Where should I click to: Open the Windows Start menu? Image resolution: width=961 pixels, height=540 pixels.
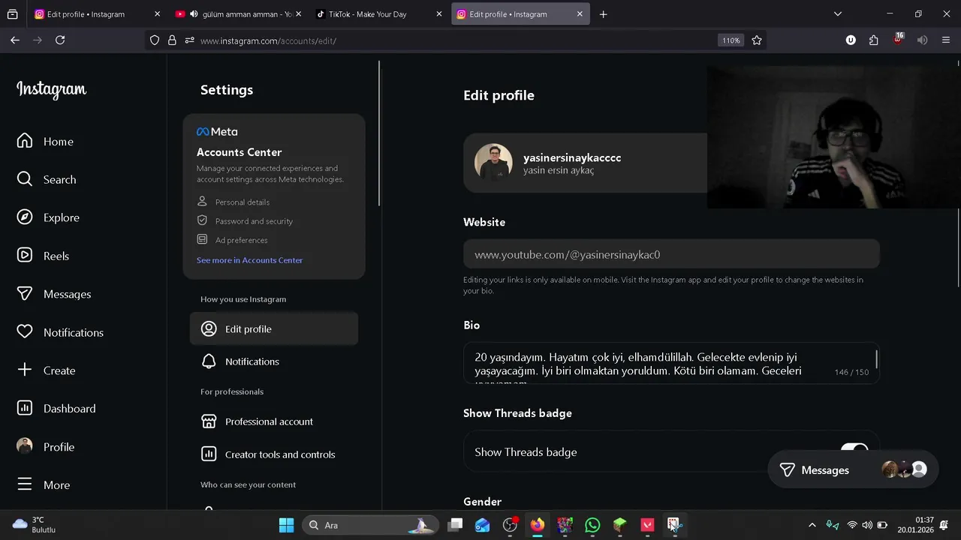pyautogui.click(x=287, y=525)
